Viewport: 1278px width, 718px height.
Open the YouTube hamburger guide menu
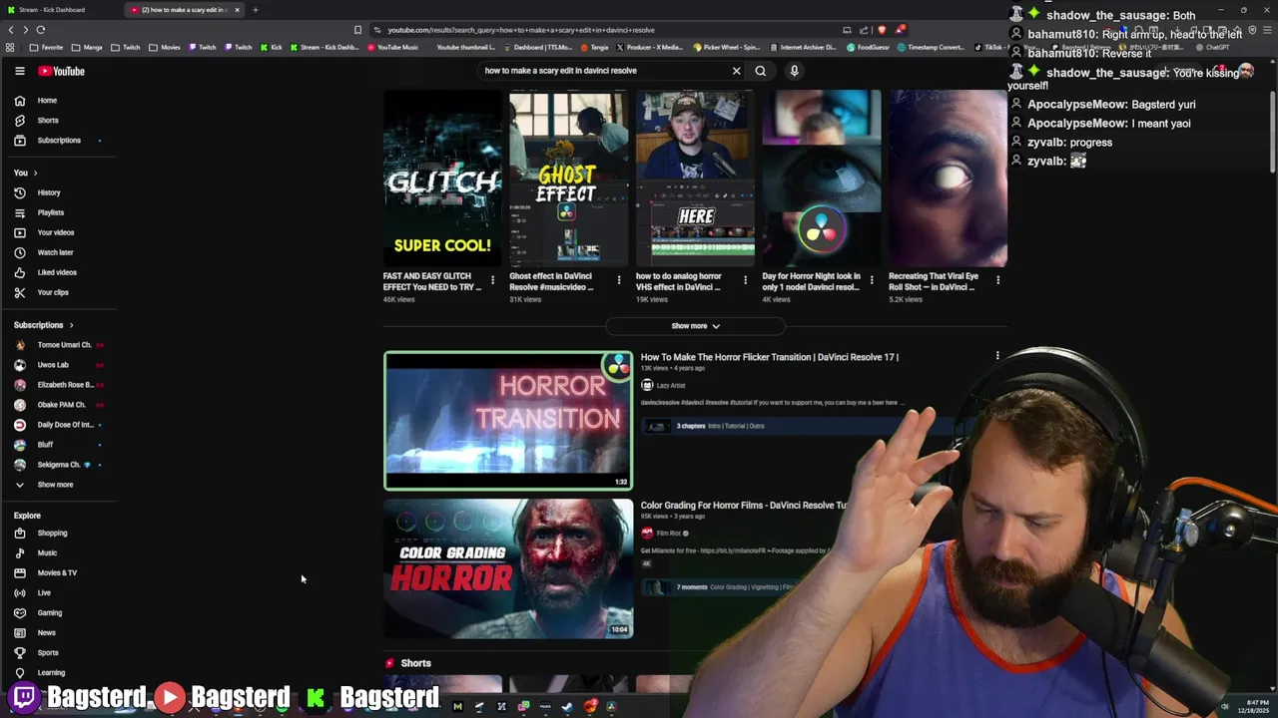point(19,71)
